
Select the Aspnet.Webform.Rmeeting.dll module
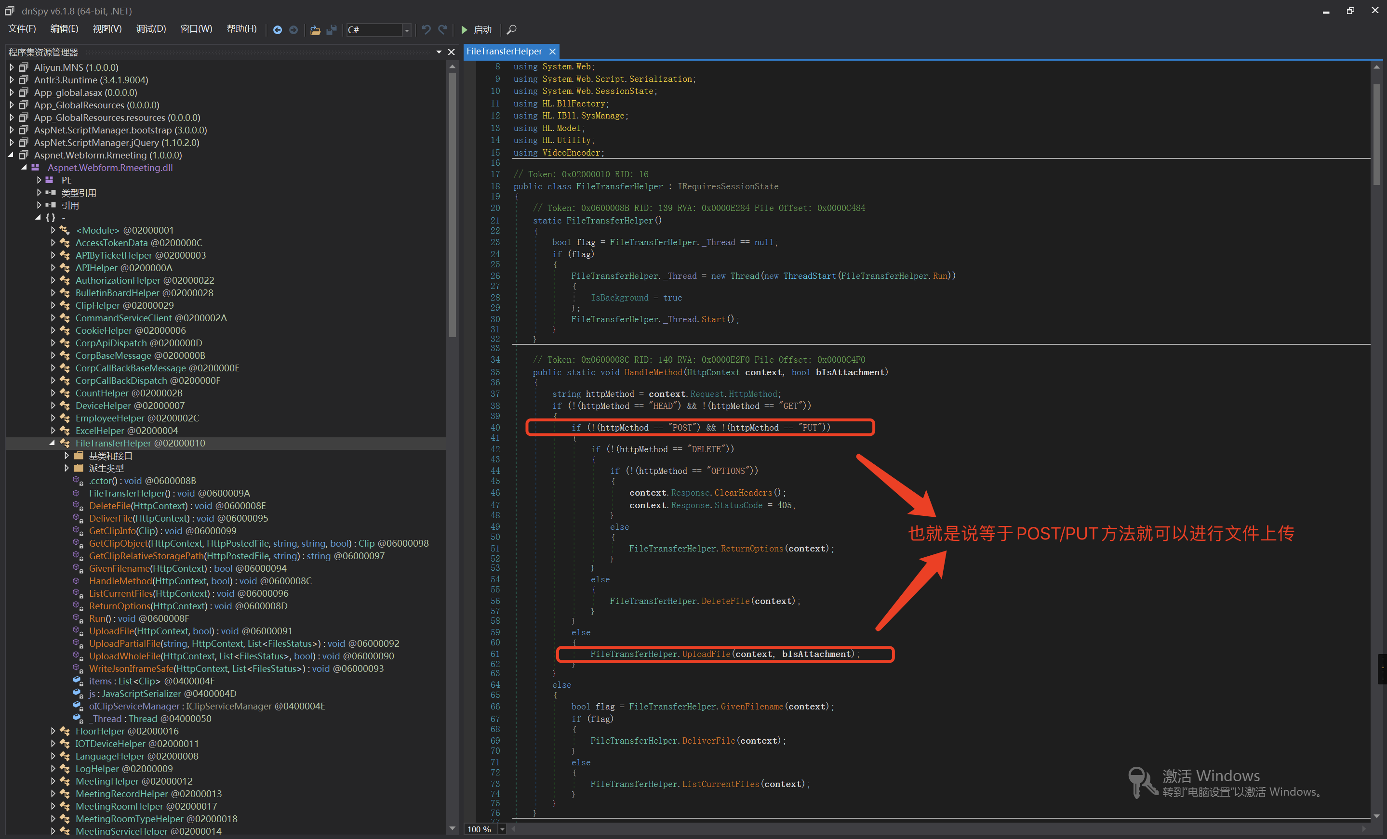[110, 168]
